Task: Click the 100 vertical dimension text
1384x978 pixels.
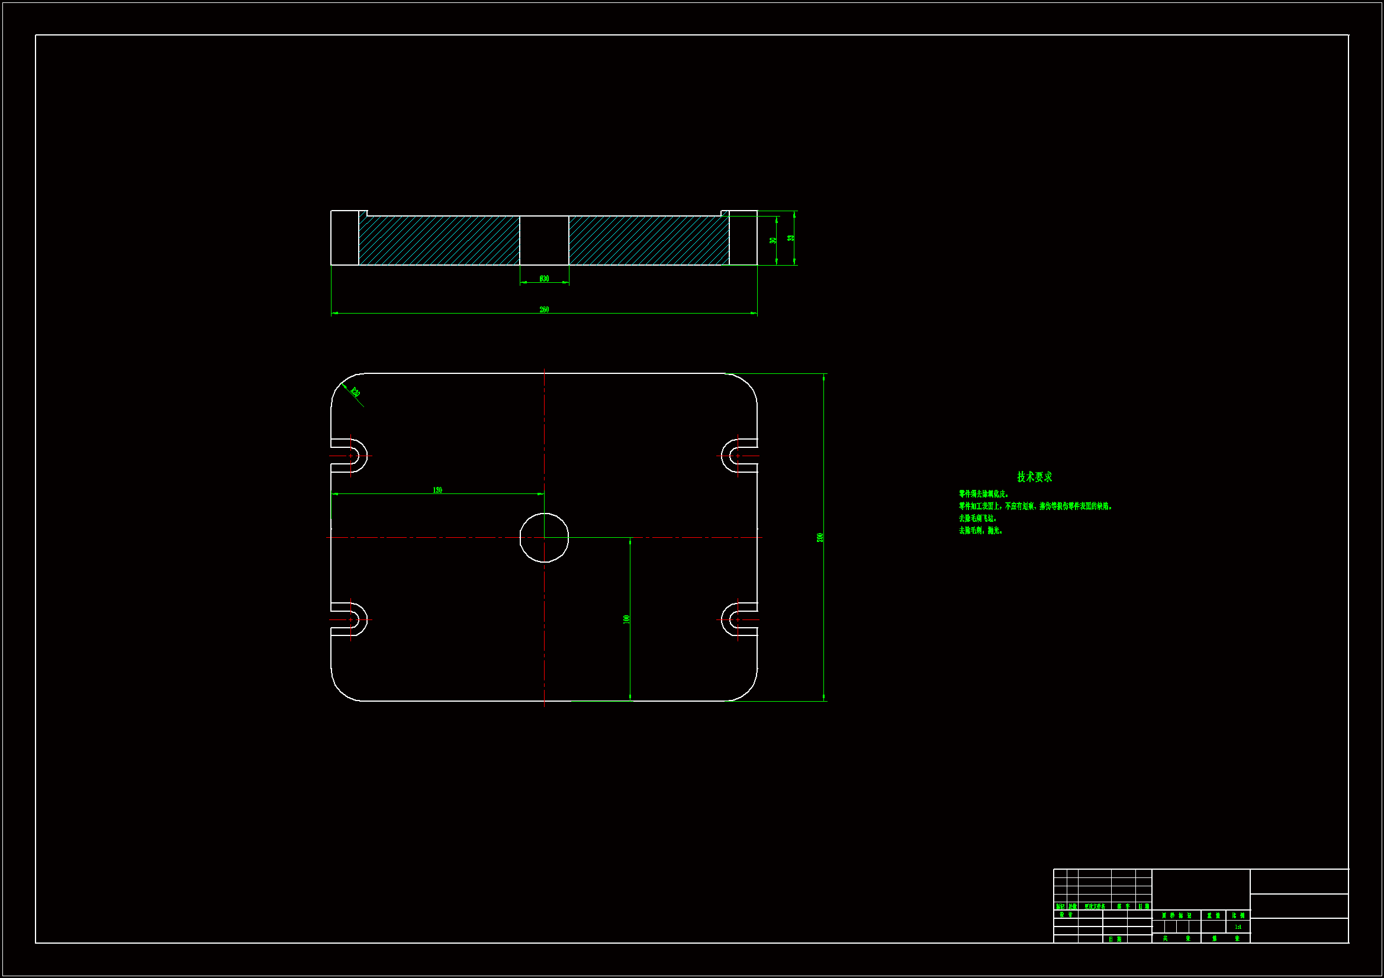Action: [x=626, y=619]
